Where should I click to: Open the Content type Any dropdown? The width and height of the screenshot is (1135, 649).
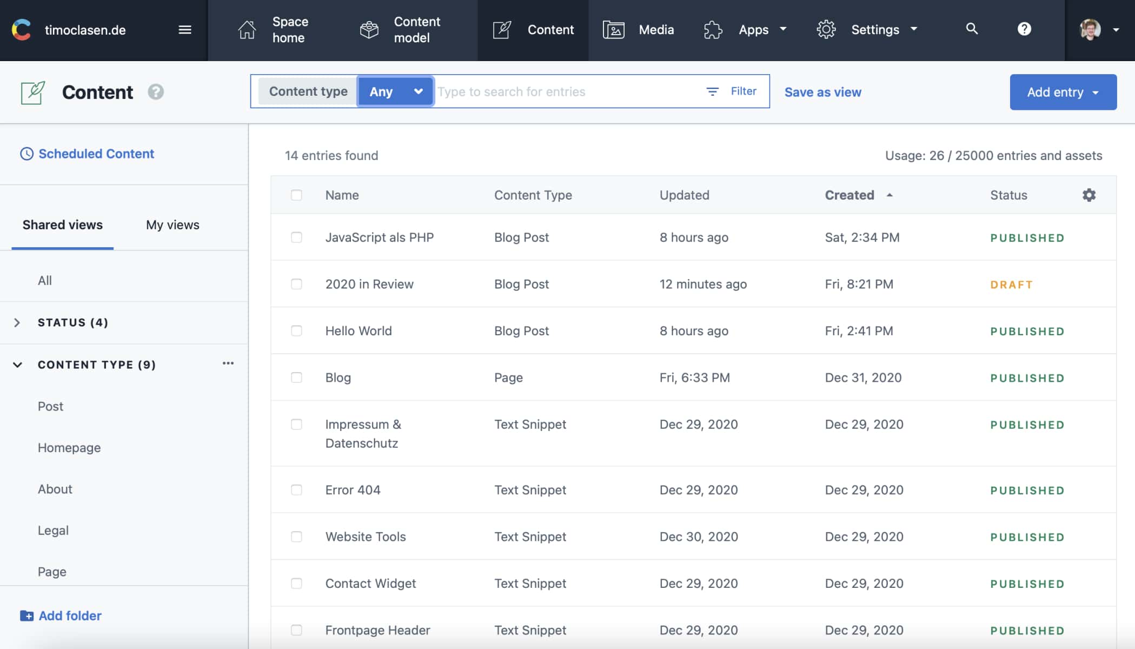395,92
